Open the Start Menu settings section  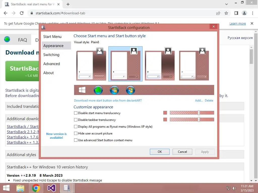click(56, 37)
